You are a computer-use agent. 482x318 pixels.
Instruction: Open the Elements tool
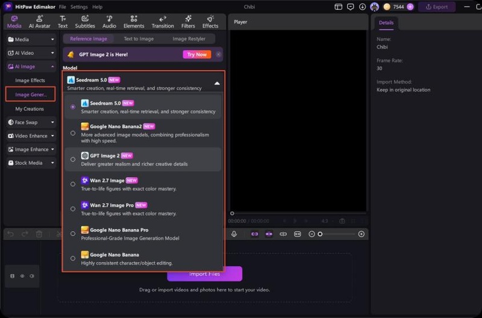(134, 22)
